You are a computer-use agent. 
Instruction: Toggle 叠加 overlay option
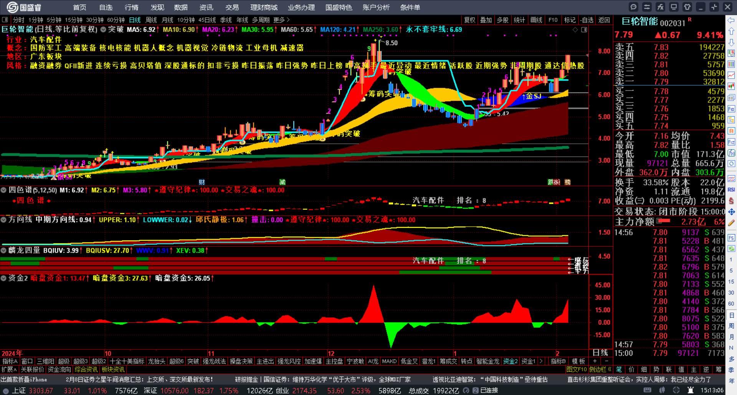[x=486, y=20]
